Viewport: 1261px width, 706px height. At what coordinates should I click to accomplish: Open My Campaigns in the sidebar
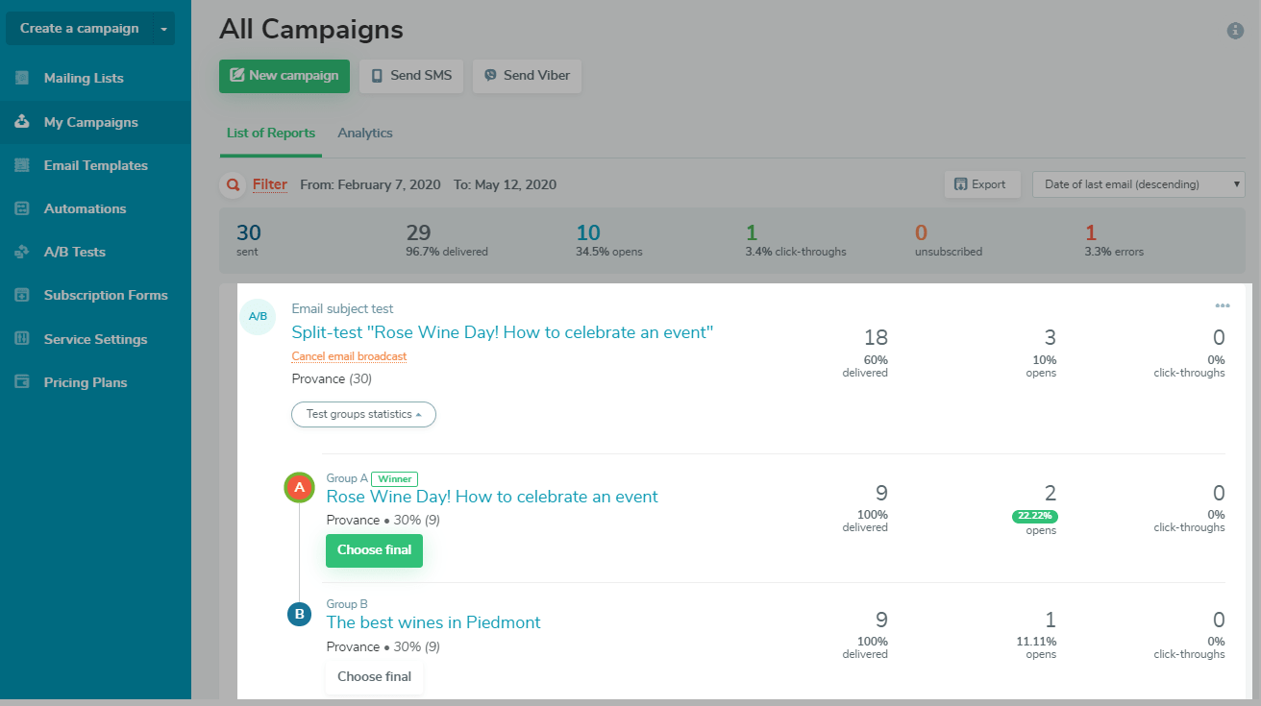[x=90, y=122]
